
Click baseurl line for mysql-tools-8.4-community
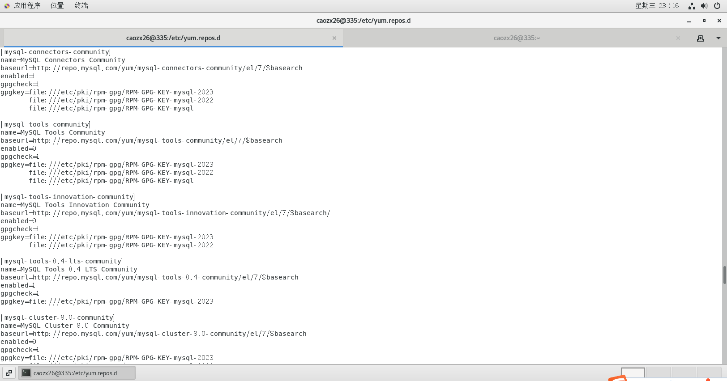point(150,277)
